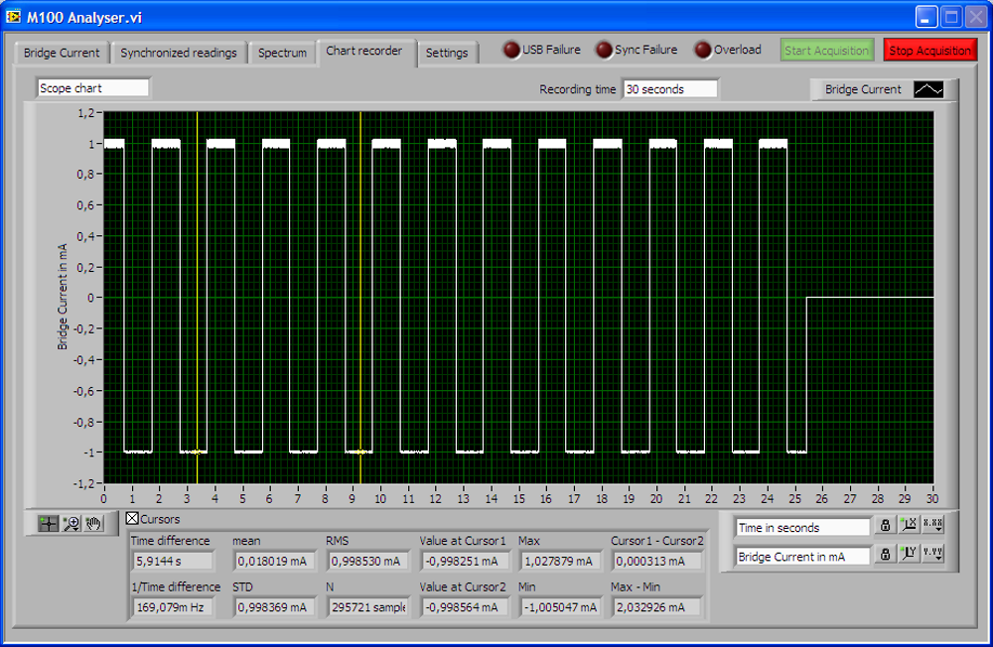
Task: Open the Recording time selector
Action: tap(670, 88)
